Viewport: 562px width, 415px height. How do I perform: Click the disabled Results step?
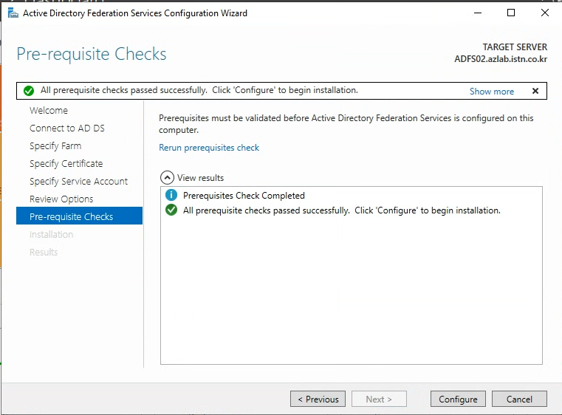[x=44, y=253]
